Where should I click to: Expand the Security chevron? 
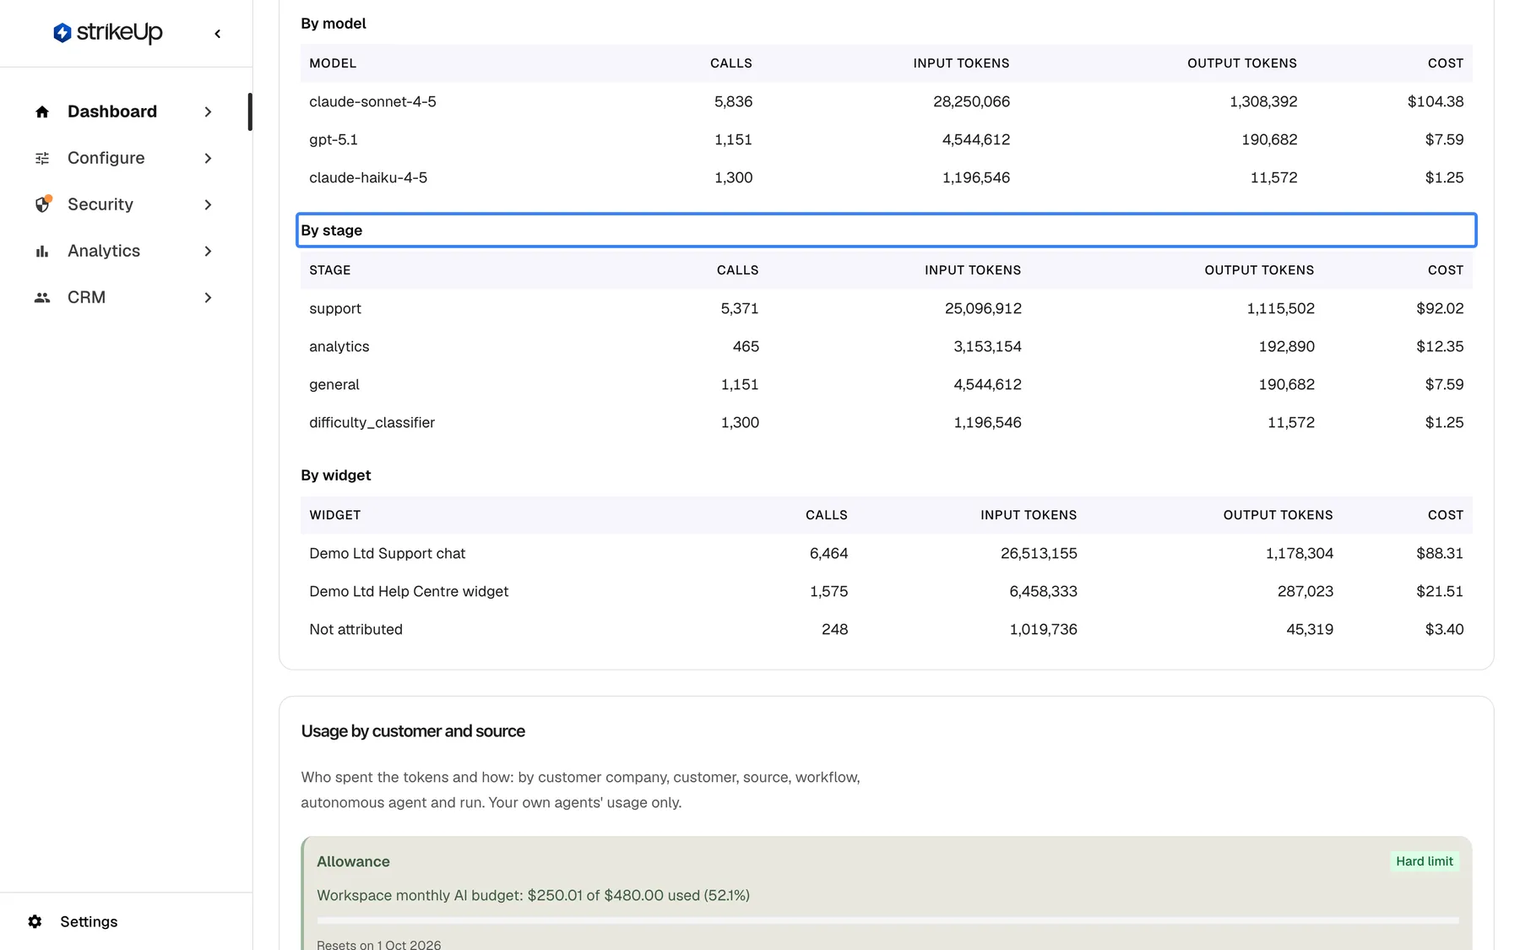[x=208, y=204]
